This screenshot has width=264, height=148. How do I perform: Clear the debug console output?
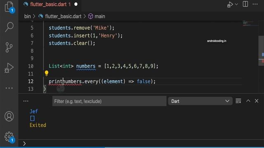point(238,101)
